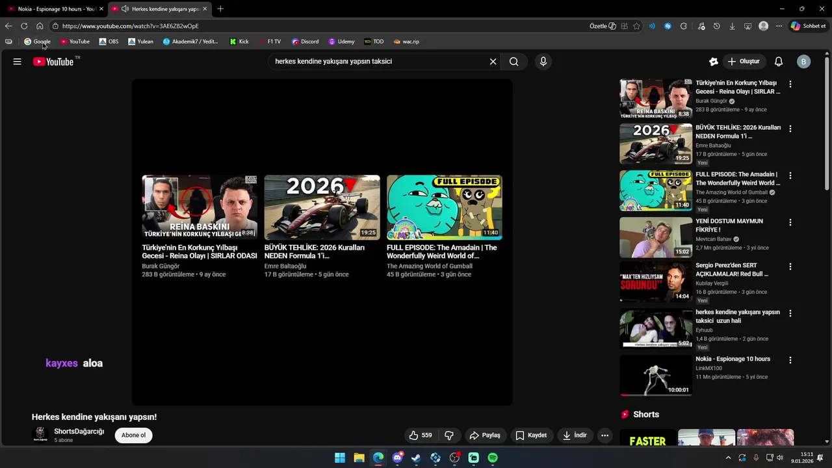
Task: Open Sergio Perez'den SERT AÇIKLAMALAR title
Action: pos(732,270)
